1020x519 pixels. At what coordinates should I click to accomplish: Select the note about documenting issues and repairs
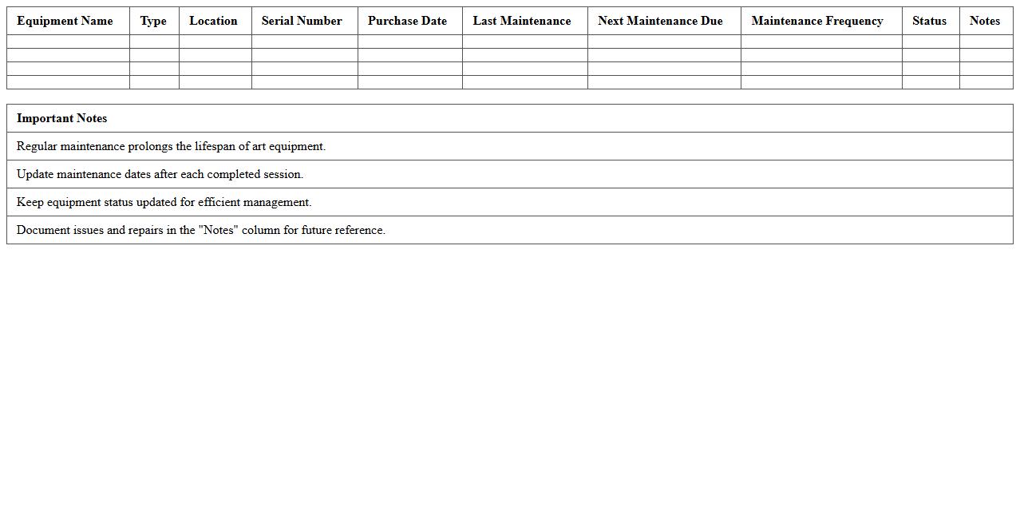[200, 230]
